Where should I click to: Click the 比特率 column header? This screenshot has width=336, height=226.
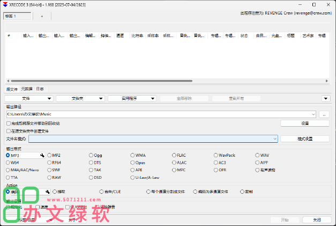coord(137,35)
